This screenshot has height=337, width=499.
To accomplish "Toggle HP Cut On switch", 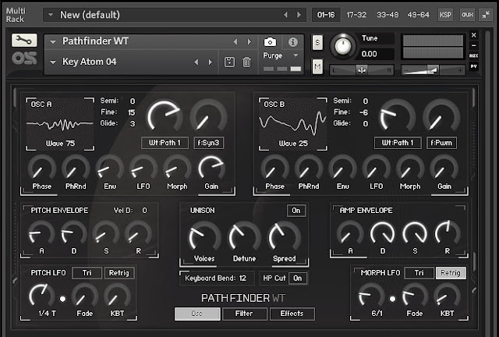I will 298,278.
